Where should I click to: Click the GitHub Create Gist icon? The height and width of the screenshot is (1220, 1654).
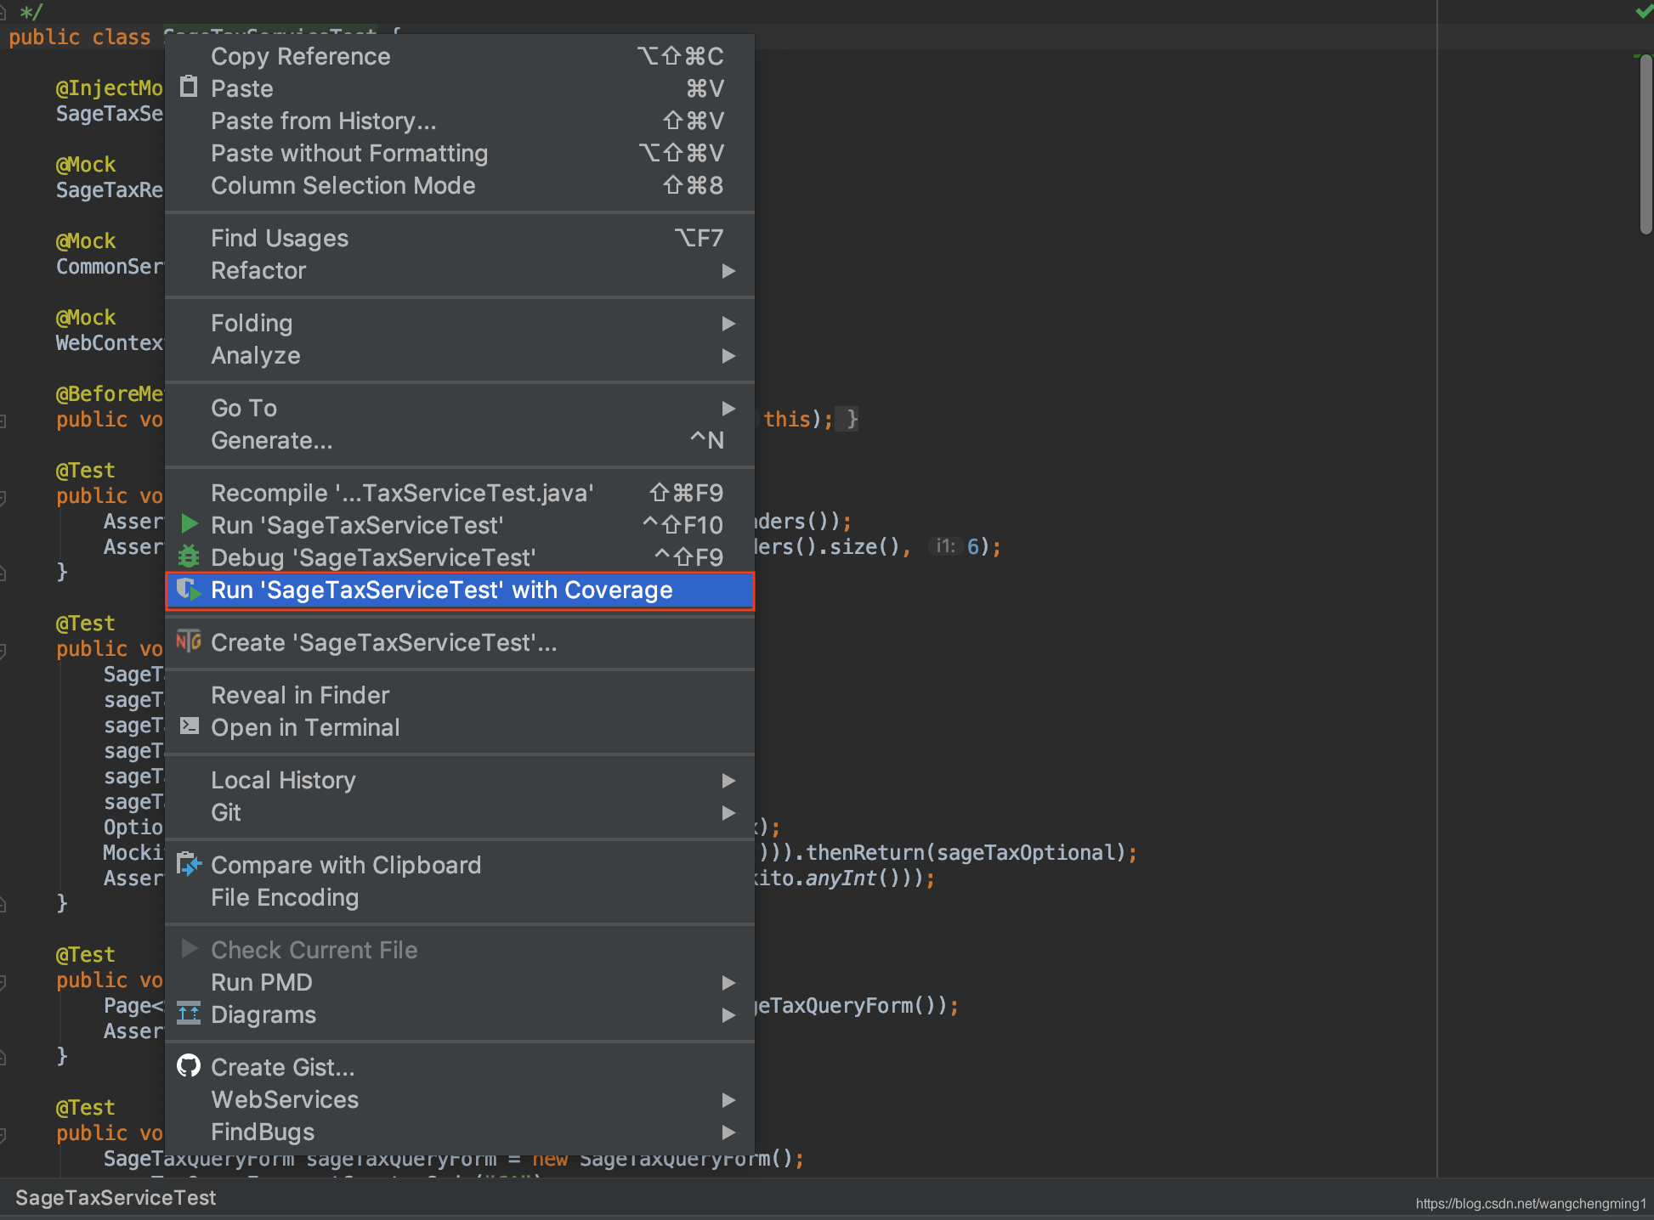coord(189,1066)
